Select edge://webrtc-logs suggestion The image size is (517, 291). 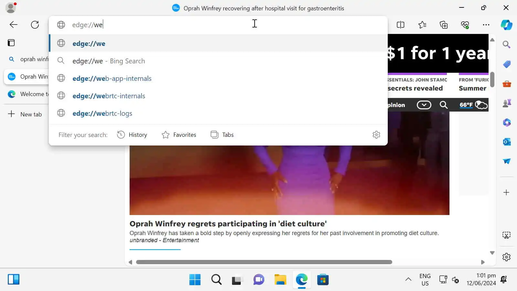218,113
